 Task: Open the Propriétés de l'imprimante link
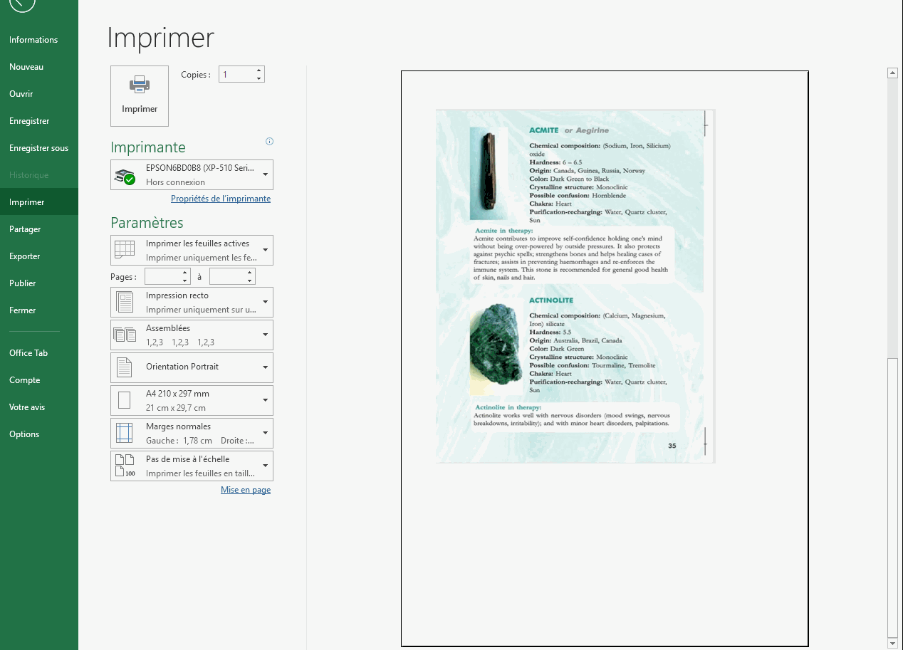pyautogui.click(x=221, y=199)
